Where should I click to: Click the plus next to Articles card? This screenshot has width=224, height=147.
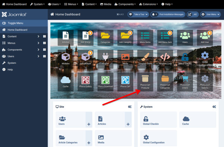(128, 120)
